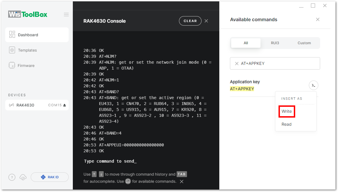
Task: Maximize the WisToolBox window
Action: pos(313,6)
